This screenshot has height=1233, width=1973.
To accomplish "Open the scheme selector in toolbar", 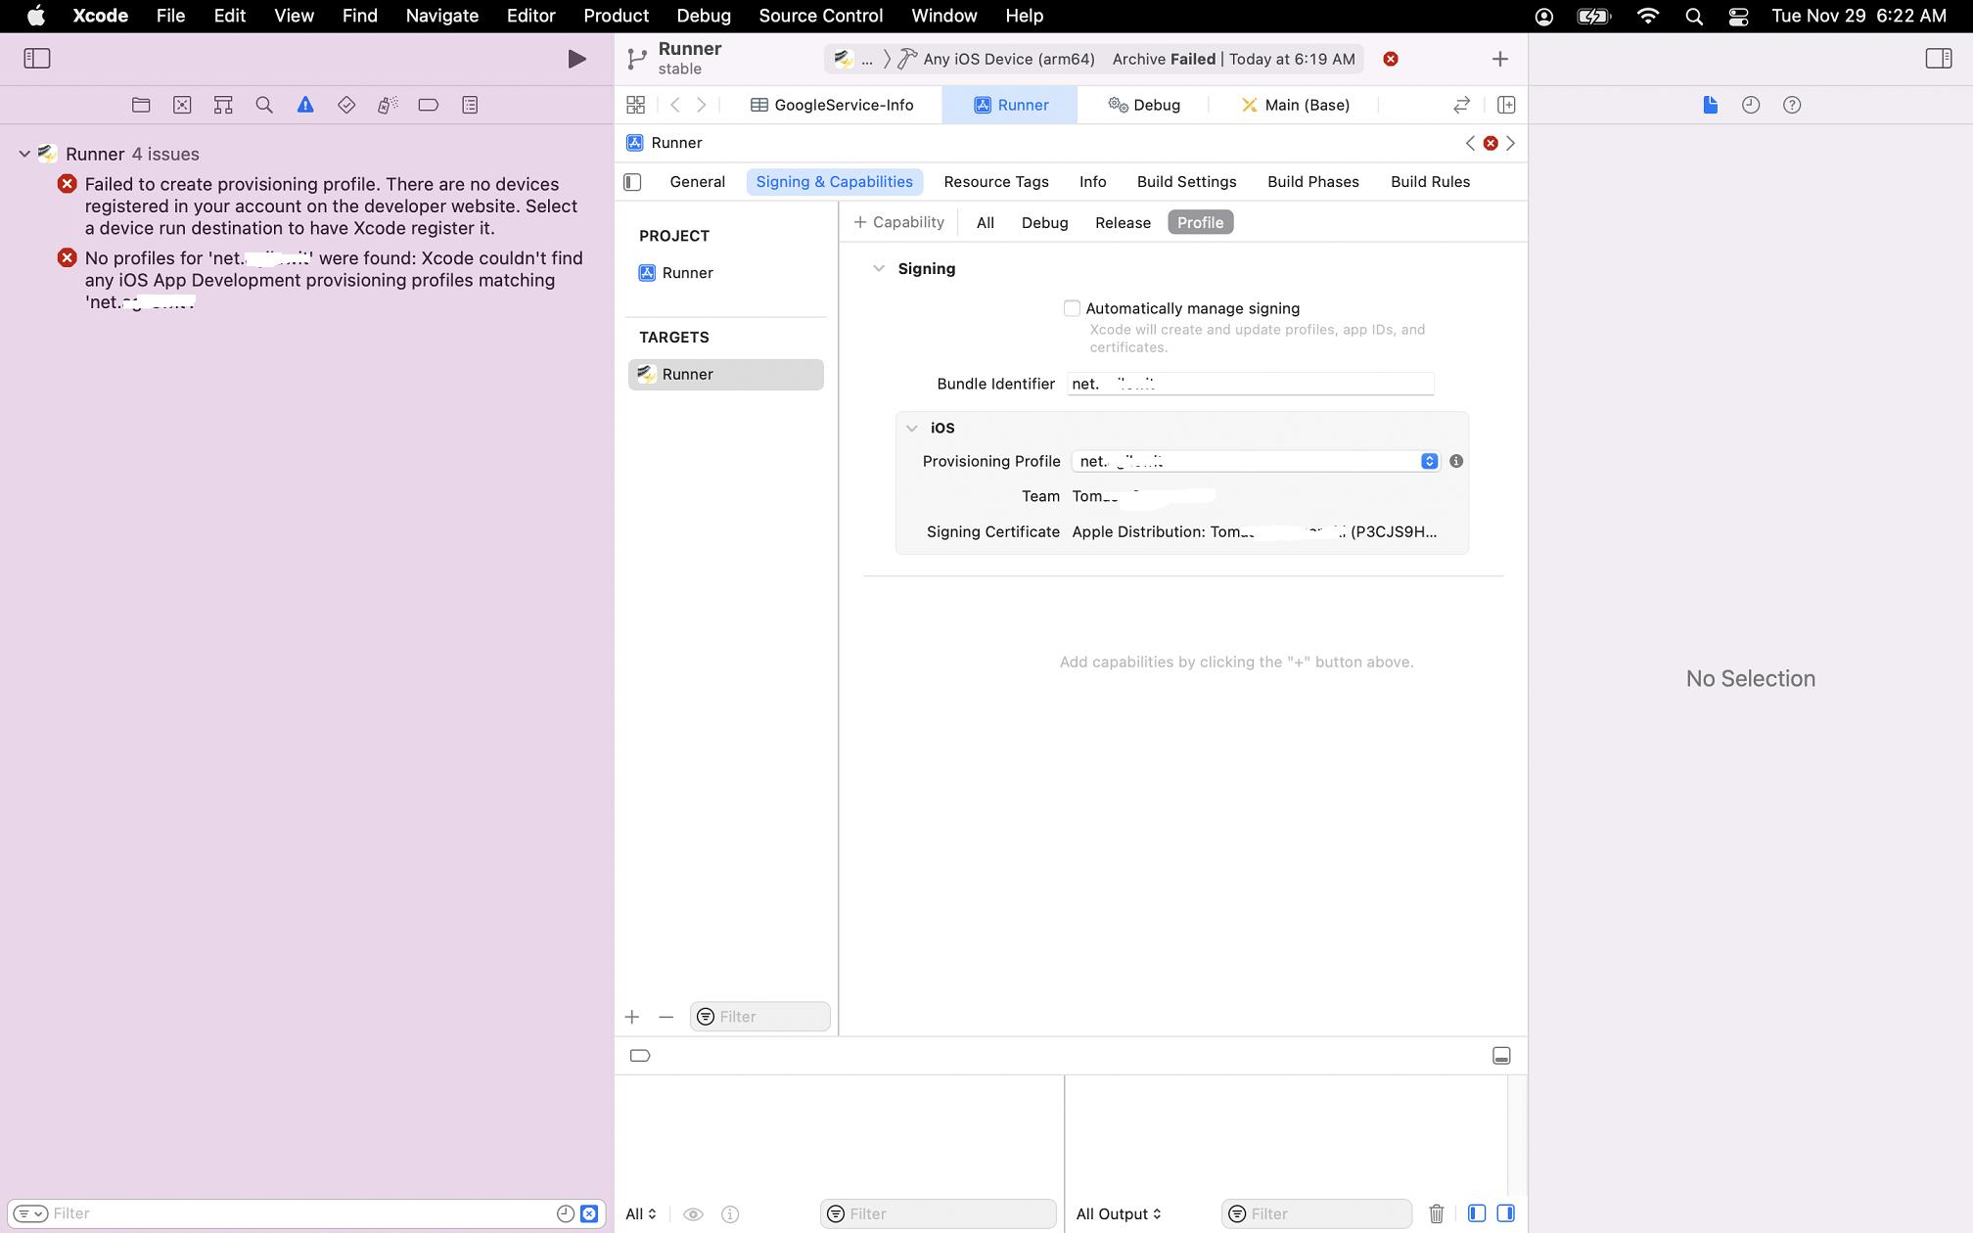I will point(852,59).
